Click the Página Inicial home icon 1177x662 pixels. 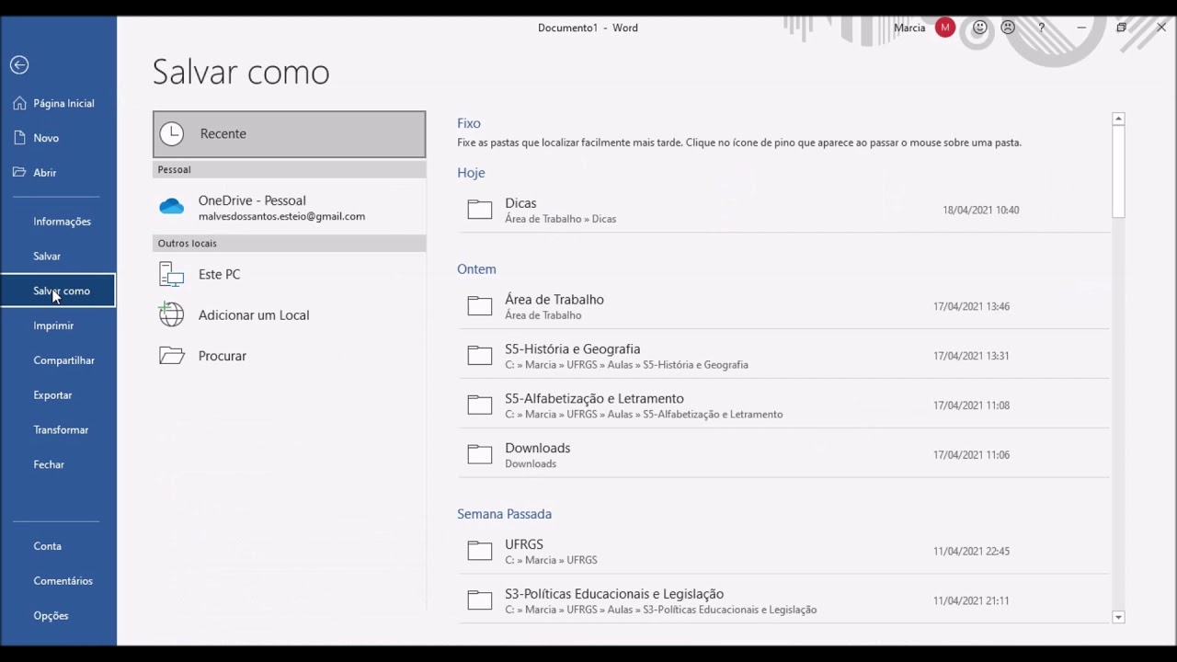tap(19, 103)
